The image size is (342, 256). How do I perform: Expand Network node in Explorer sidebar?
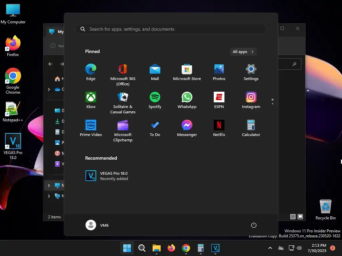(x=49, y=196)
